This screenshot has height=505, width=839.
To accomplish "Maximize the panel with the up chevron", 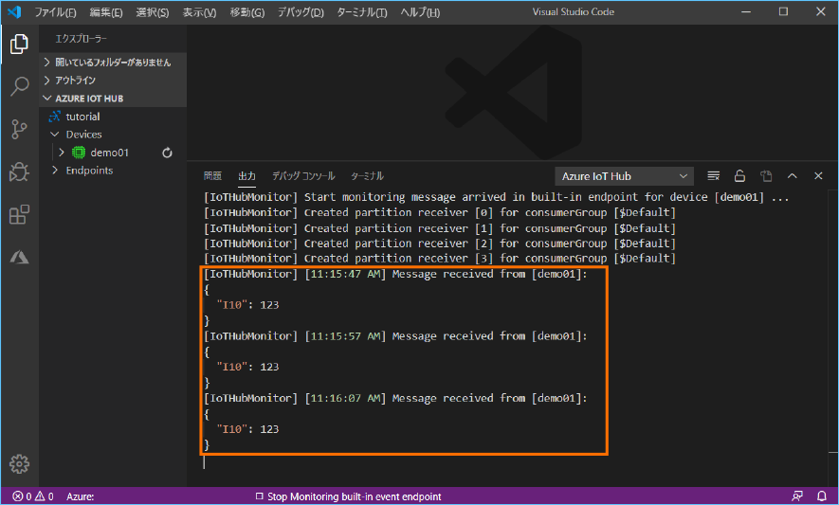I will 793,176.
